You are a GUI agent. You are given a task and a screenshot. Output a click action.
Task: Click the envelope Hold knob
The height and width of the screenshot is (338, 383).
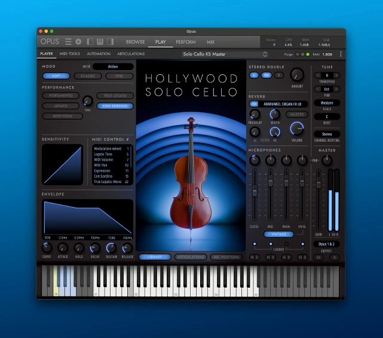point(79,248)
